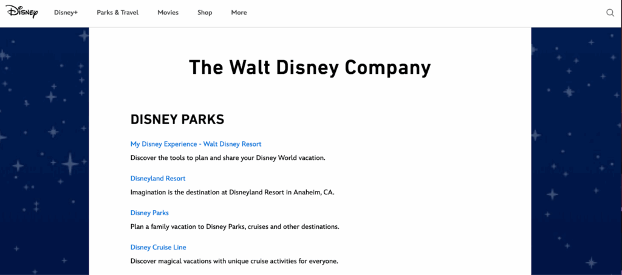Click the Anaheim, CA description line
The width and height of the screenshot is (622, 275).
232,193
